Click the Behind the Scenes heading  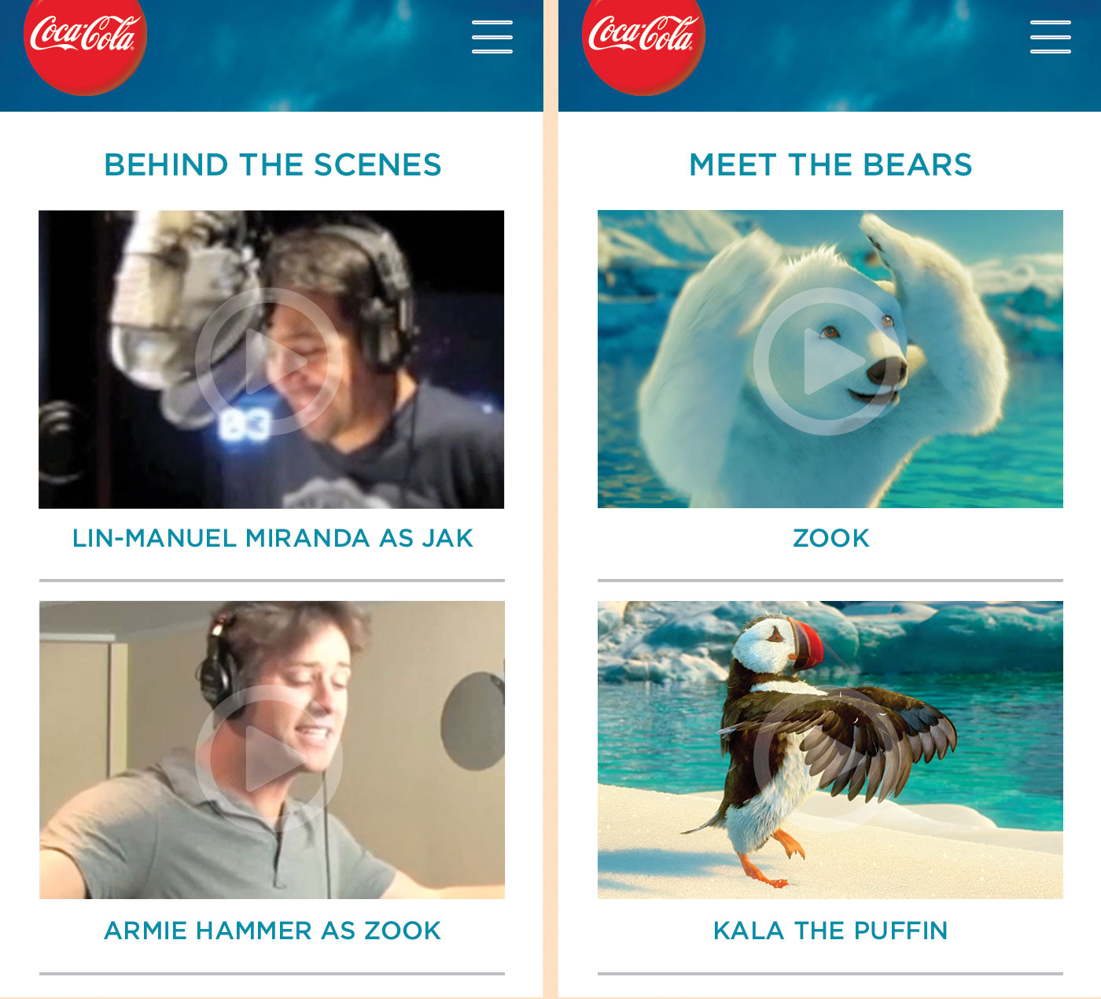click(x=272, y=165)
